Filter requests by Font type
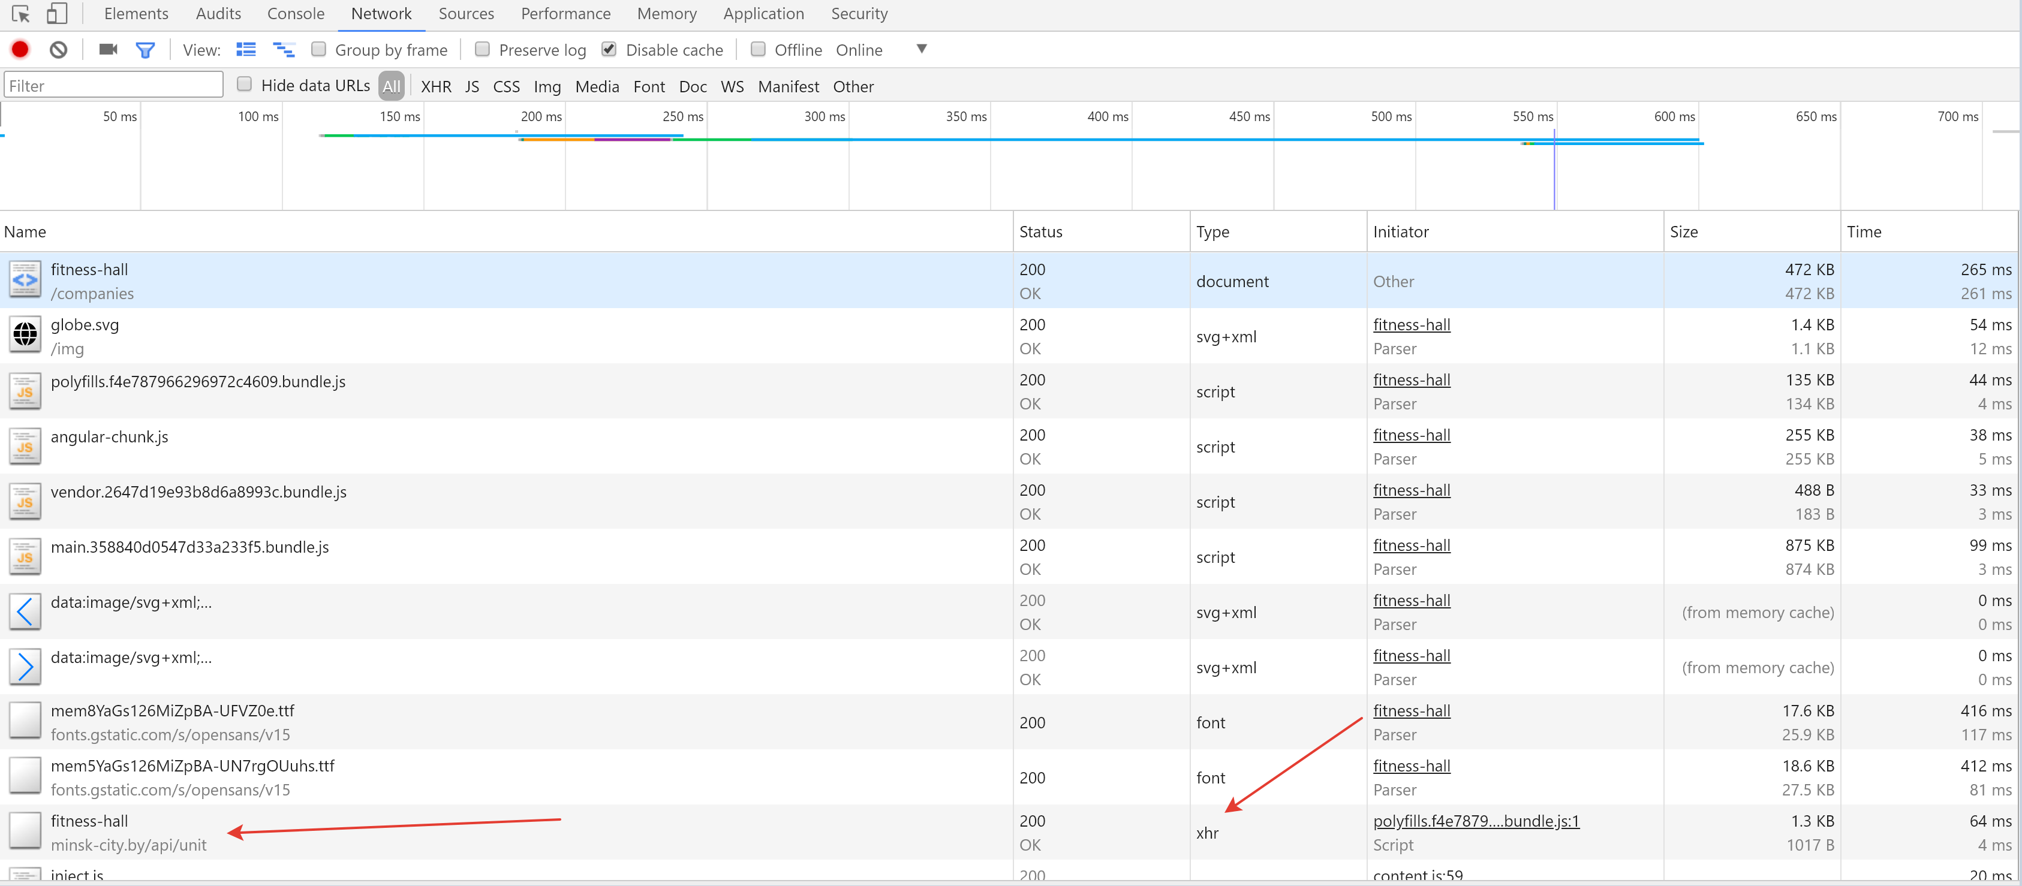The image size is (2022, 886). [648, 86]
